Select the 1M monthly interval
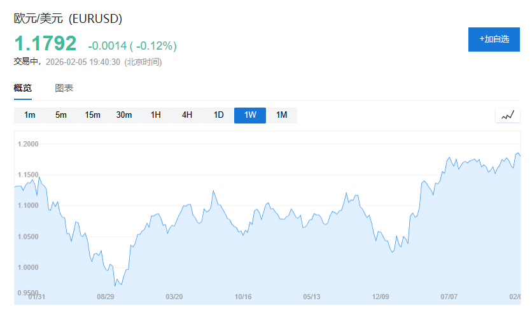 (x=282, y=115)
